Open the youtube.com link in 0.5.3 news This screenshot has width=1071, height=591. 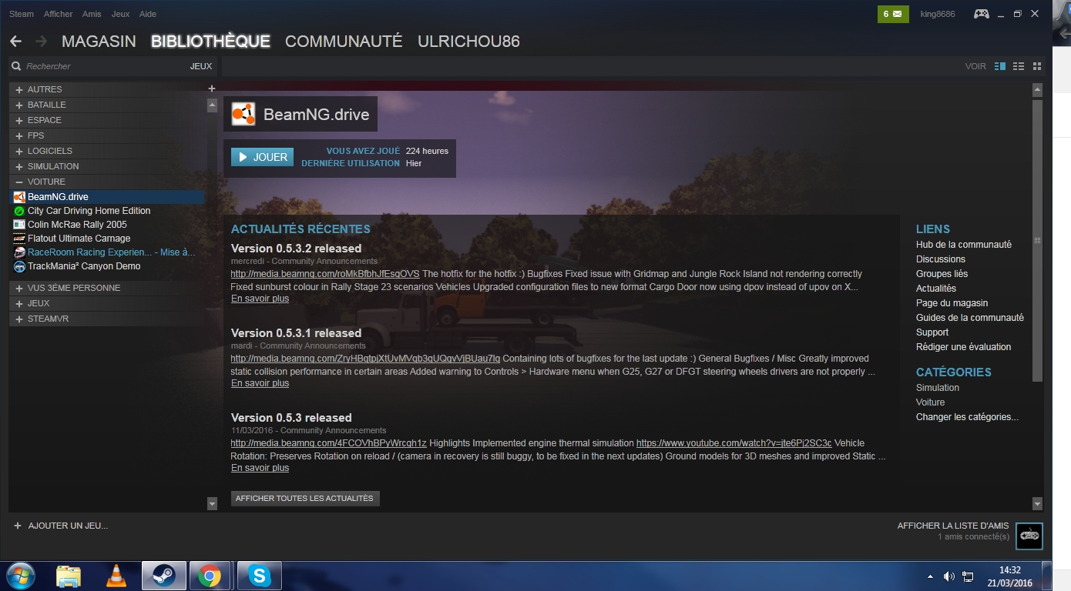coord(734,443)
